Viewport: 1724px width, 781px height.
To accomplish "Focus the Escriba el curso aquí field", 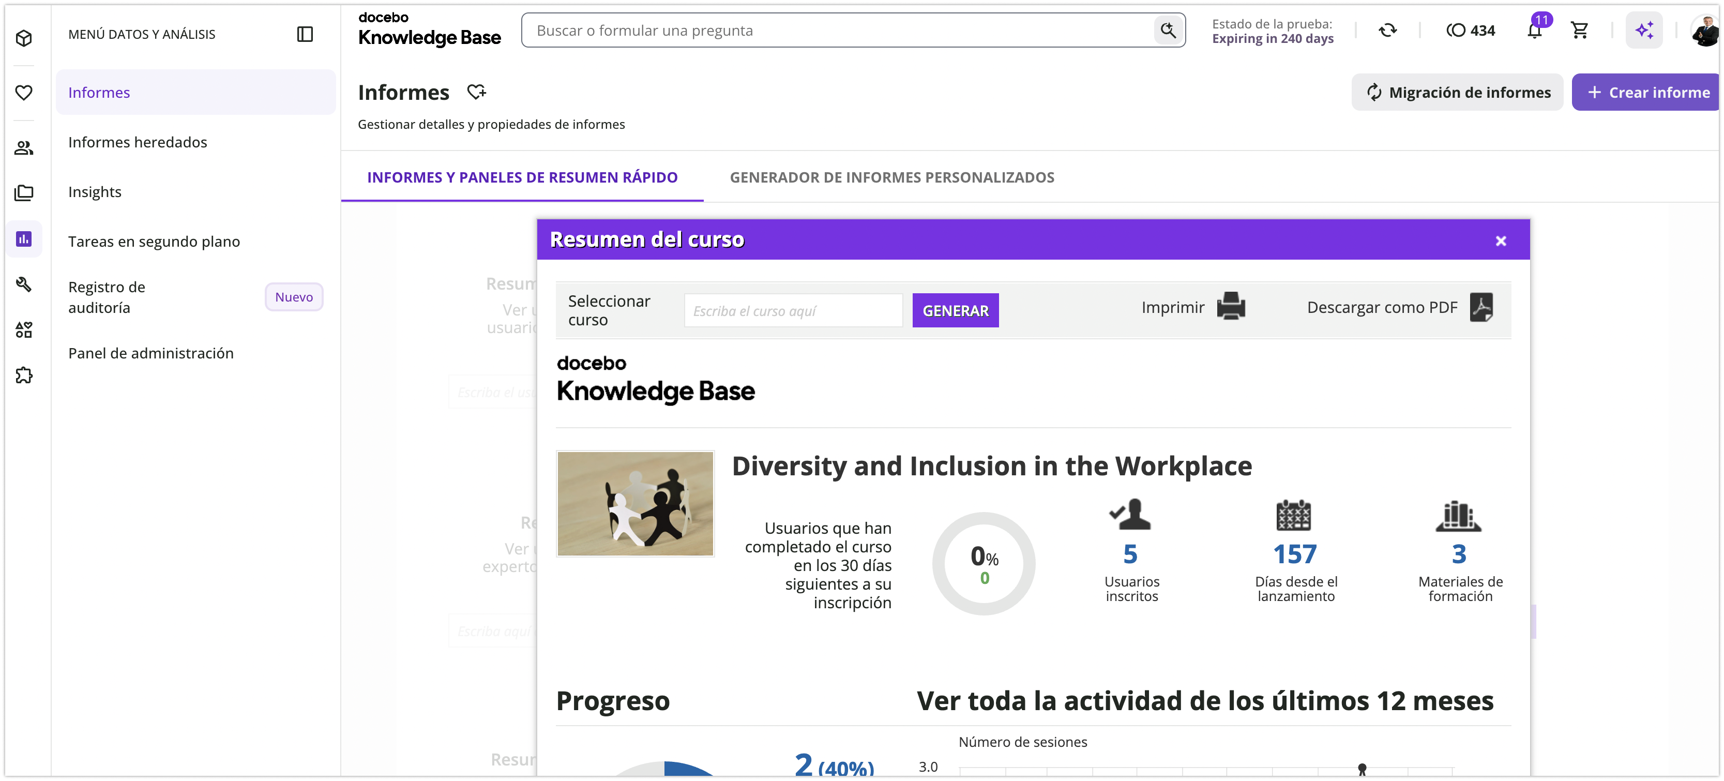I will click(x=793, y=310).
